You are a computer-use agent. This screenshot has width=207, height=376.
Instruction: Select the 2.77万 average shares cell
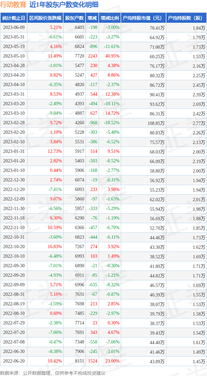coord(198,123)
